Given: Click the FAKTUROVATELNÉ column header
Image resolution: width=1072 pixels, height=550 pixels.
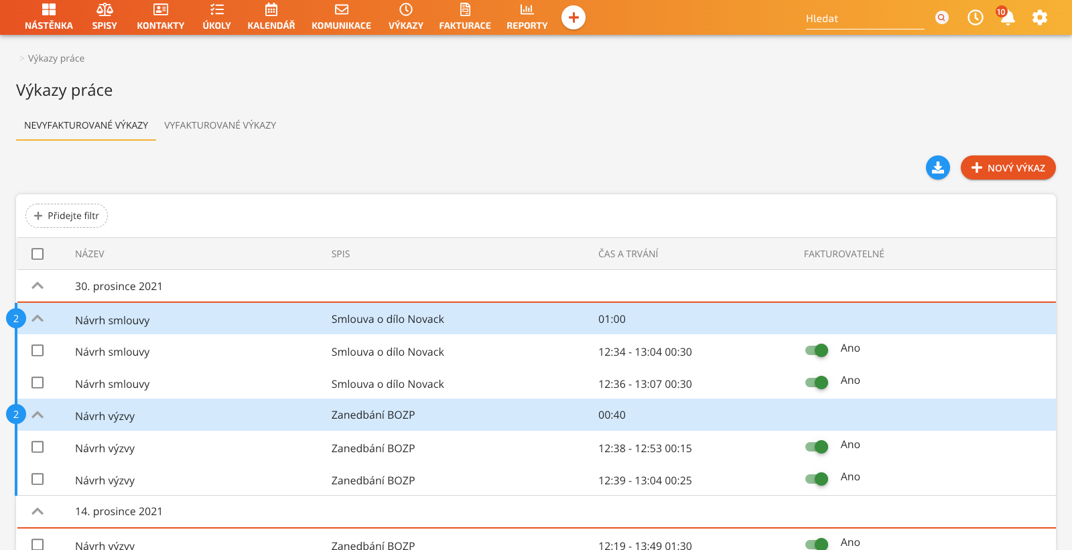Looking at the screenshot, I should (844, 254).
